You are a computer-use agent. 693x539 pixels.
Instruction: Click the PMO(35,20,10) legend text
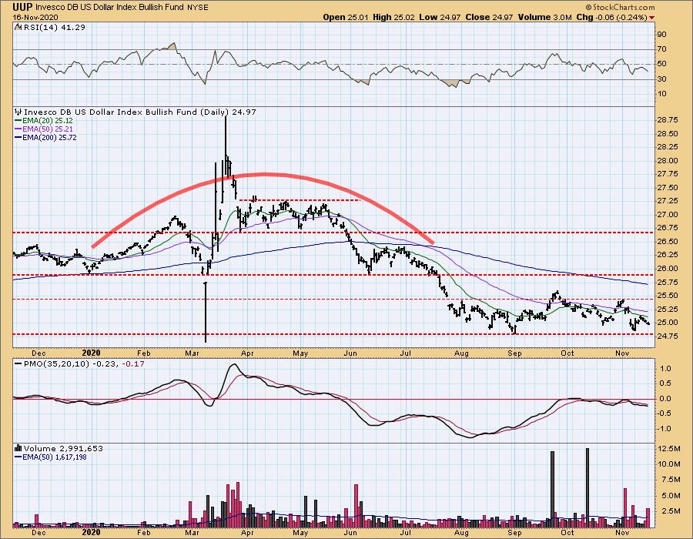(x=56, y=364)
